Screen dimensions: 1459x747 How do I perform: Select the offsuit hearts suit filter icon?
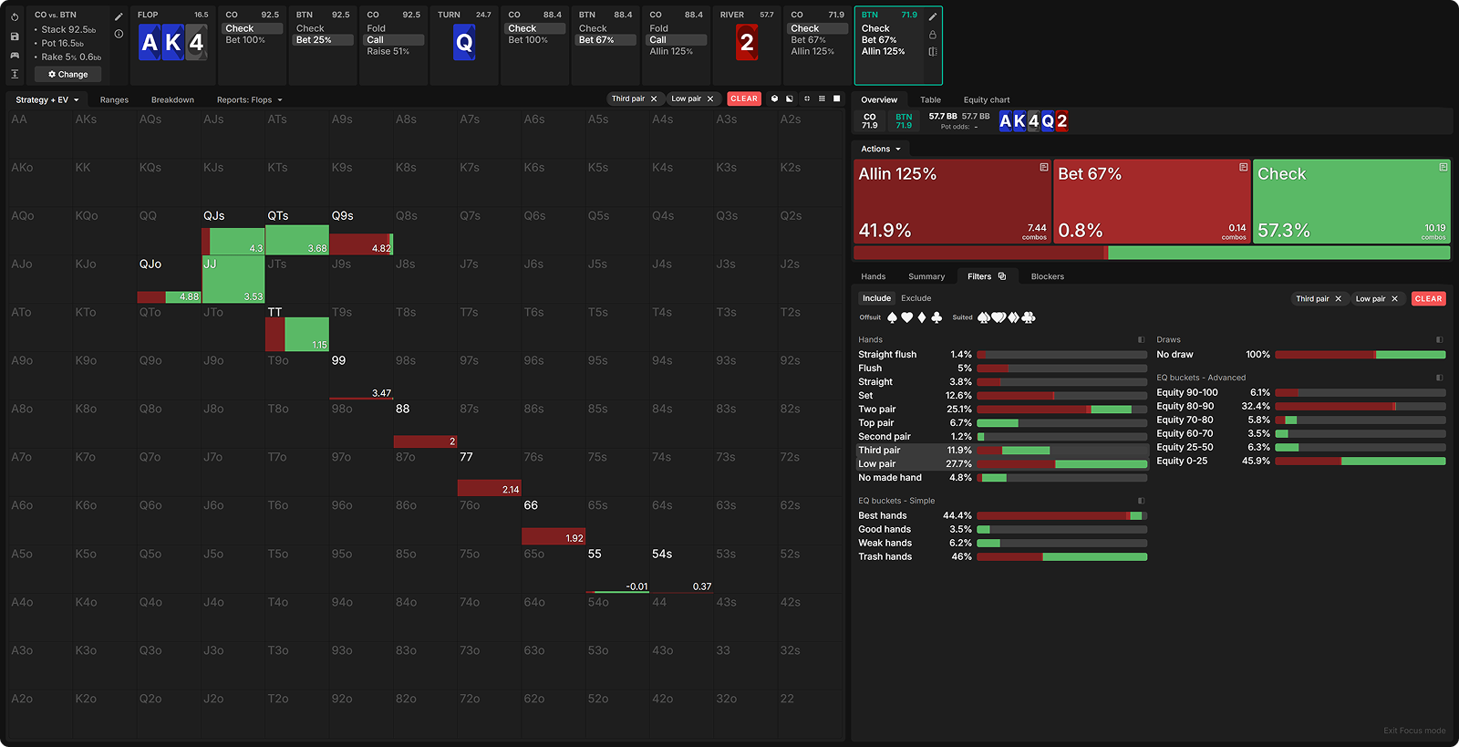click(x=906, y=317)
